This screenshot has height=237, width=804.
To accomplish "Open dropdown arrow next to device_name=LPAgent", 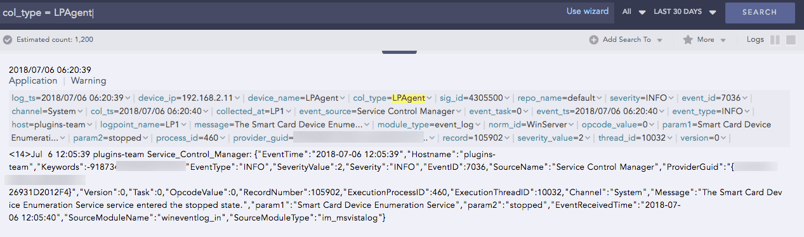I will [x=343, y=98].
